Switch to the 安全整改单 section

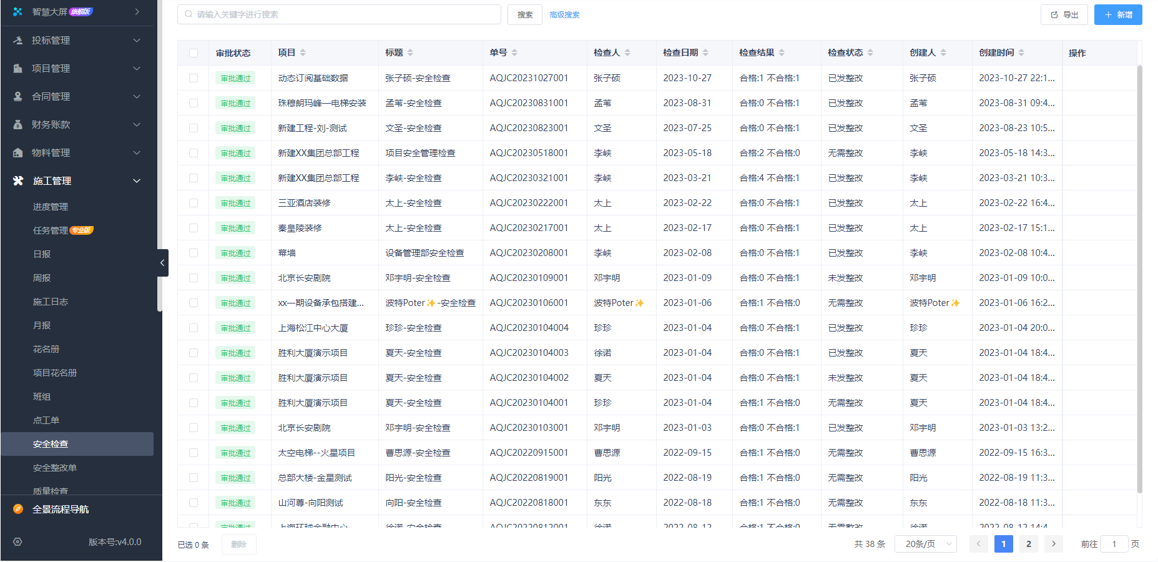click(54, 467)
